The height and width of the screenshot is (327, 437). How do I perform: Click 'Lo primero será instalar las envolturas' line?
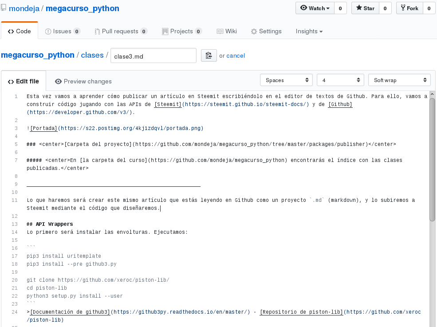click(x=107, y=232)
